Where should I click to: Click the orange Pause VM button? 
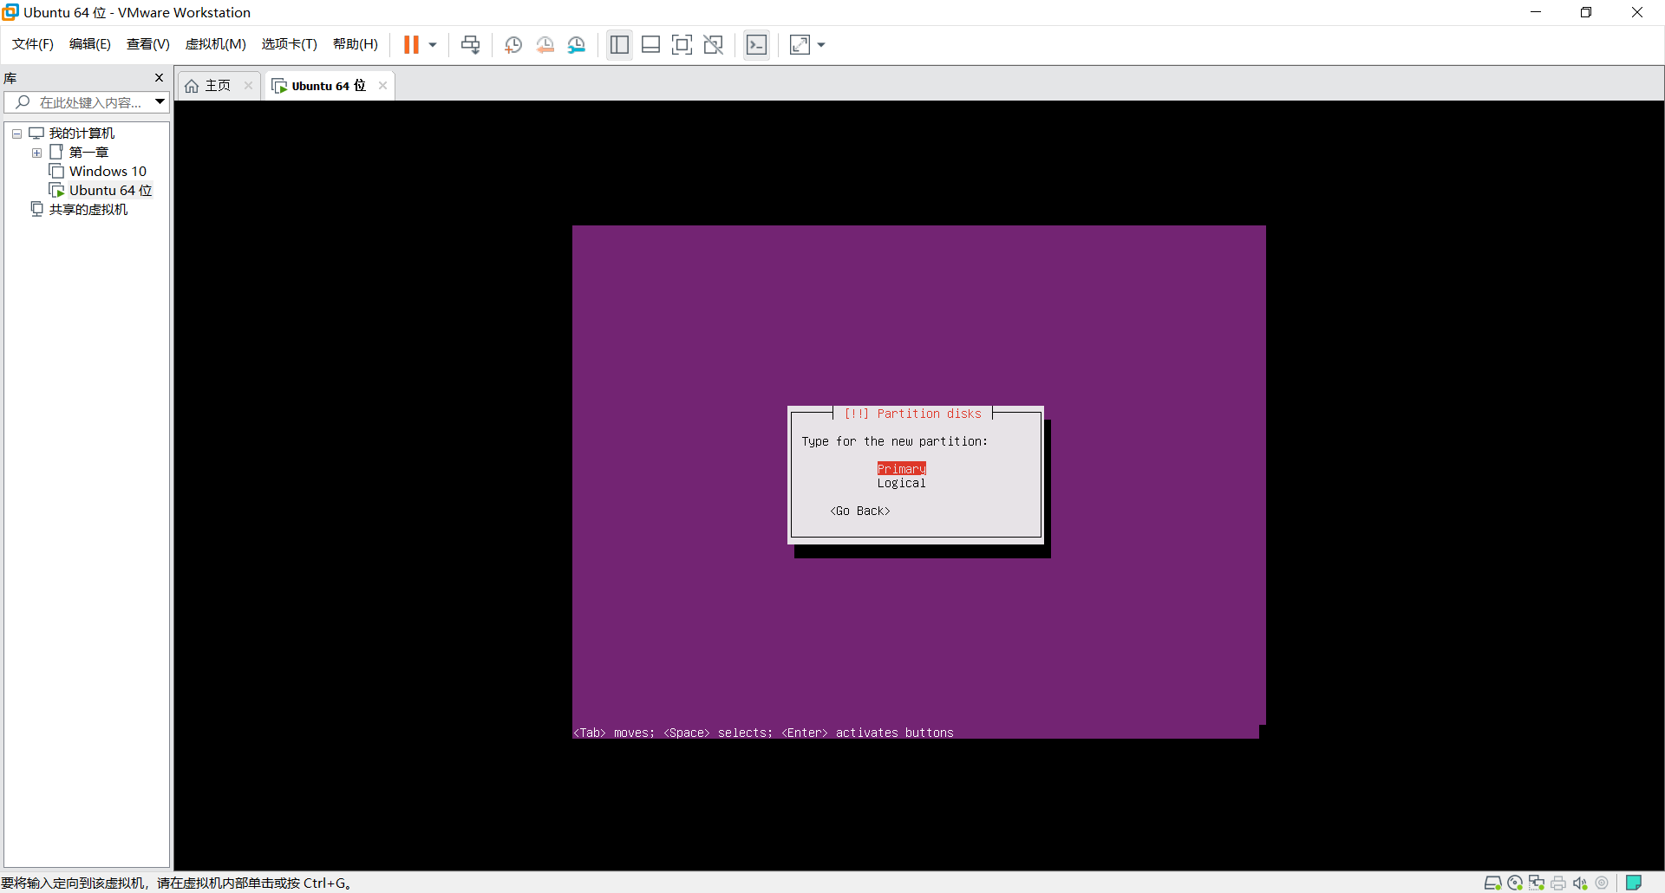pos(411,44)
